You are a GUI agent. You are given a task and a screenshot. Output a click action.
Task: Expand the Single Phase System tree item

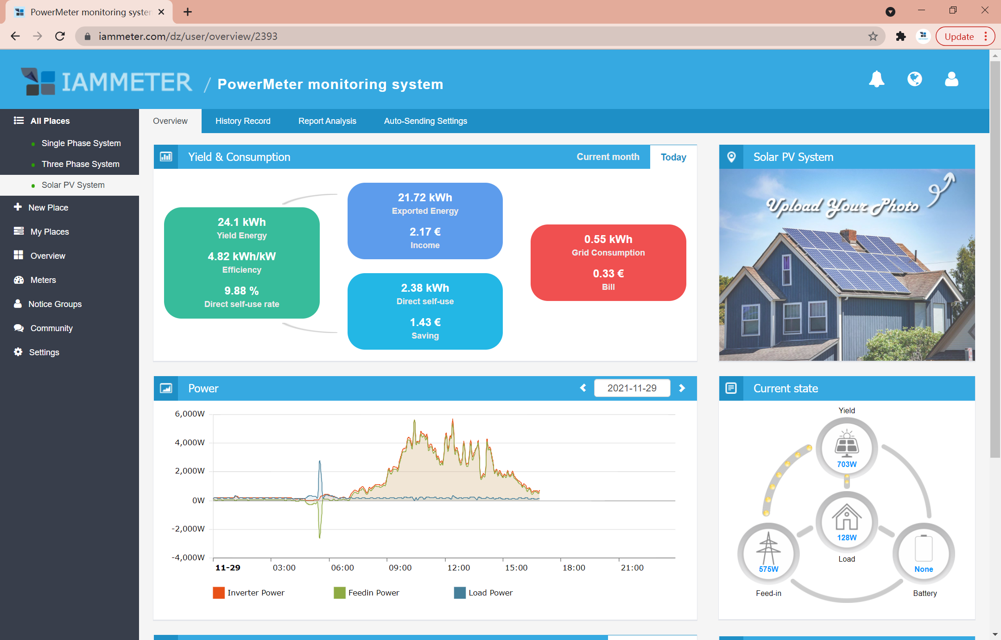81,144
